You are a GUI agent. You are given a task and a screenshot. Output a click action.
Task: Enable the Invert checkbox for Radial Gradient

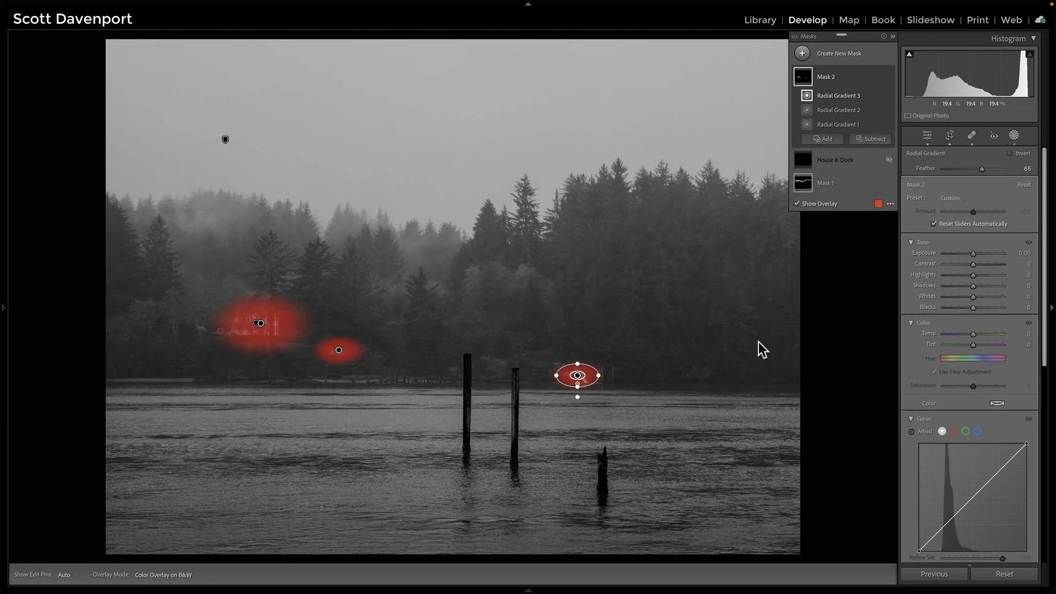click(x=1010, y=153)
